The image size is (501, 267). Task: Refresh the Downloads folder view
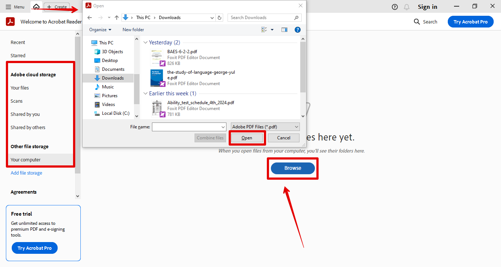[x=219, y=18]
